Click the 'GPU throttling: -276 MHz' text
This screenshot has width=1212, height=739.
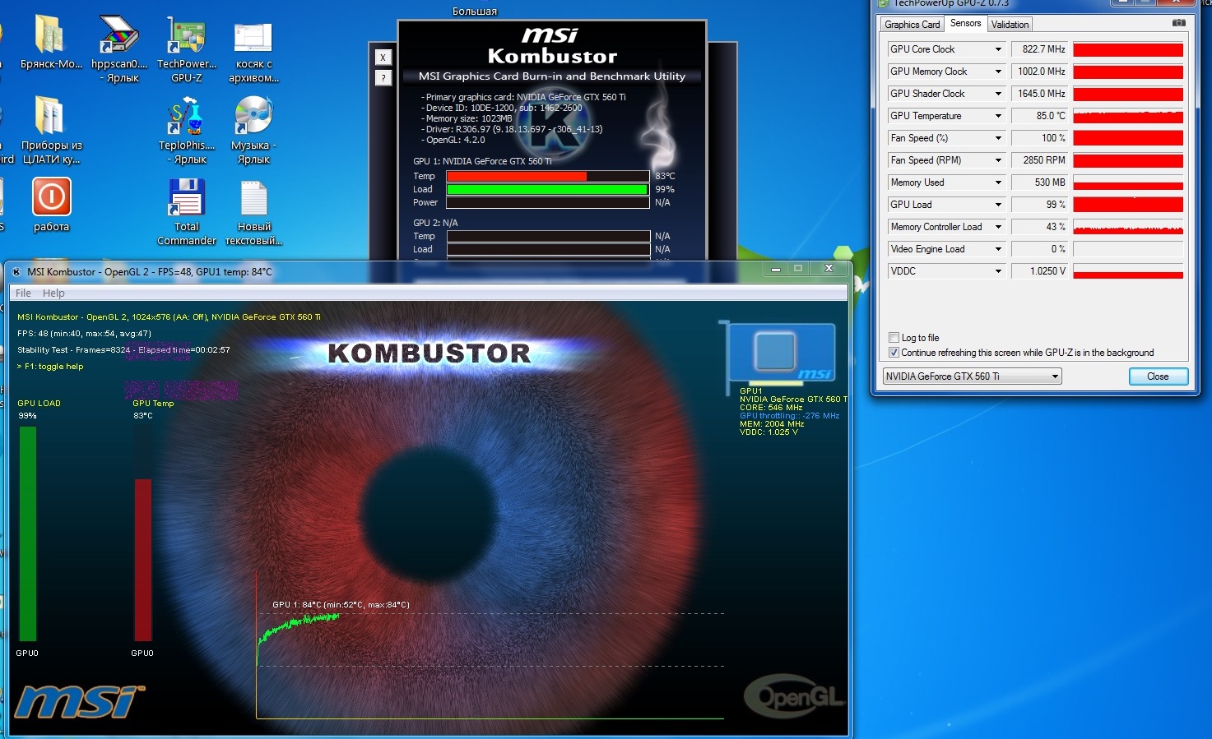tap(789, 416)
